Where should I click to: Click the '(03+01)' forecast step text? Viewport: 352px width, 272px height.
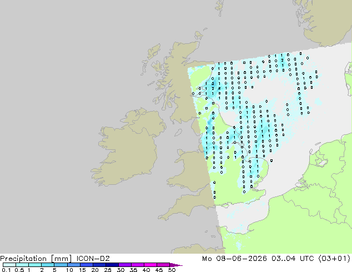tap(334, 259)
